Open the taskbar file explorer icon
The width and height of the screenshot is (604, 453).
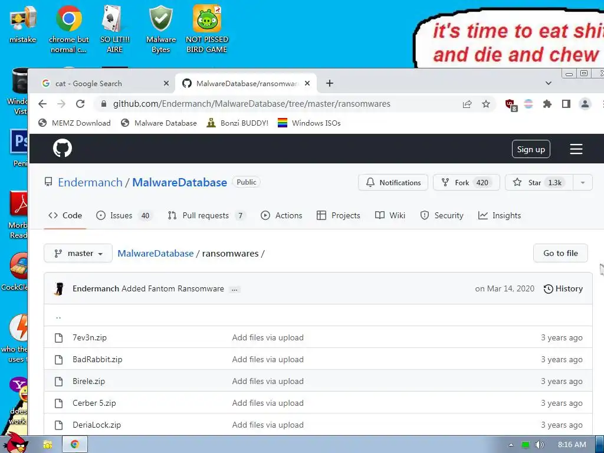pyautogui.click(x=48, y=445)
